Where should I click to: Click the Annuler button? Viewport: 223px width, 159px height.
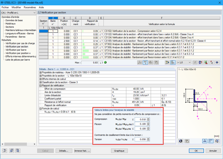[x=213, y=151]
